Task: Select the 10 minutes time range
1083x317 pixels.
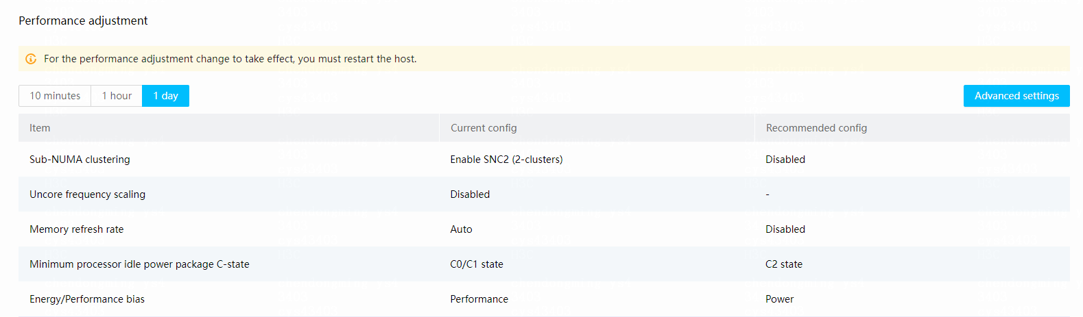Action: tap(55, 96)
